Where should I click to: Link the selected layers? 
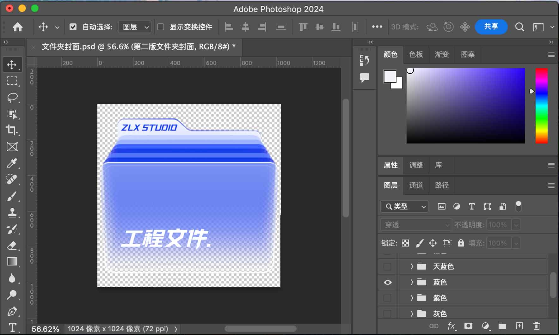[434, 326]
